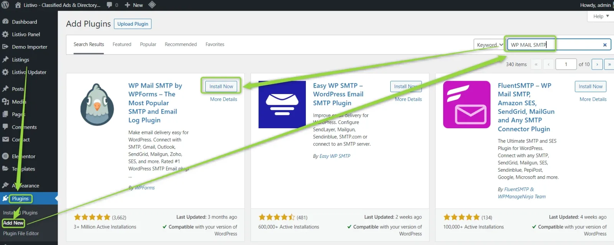Go to next page of results
This screenshot has width=614, height=245.
597,64
